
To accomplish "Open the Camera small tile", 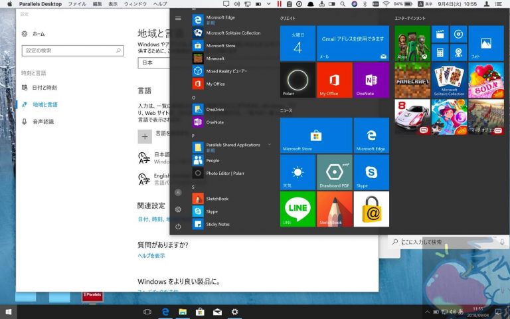I will [x=458, y=53].
